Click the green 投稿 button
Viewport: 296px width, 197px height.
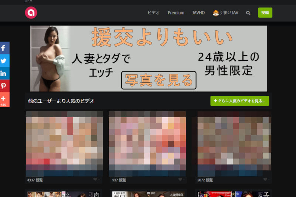tap(265, 13)
